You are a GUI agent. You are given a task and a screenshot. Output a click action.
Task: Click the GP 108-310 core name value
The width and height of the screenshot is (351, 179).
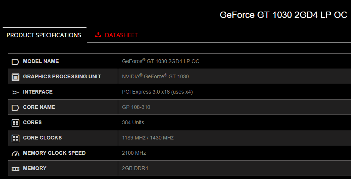136,107
